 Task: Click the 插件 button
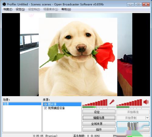tap(99, 129)
